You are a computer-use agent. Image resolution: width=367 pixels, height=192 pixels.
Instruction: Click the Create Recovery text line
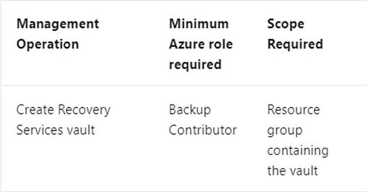tap(63, 110)
